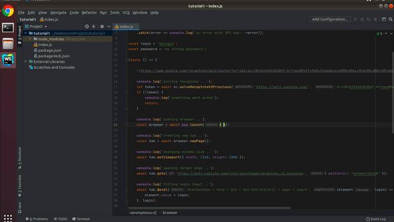Hide the Project tool window
Viewport: 394px width, 222px height.
(x=108, y=27)
